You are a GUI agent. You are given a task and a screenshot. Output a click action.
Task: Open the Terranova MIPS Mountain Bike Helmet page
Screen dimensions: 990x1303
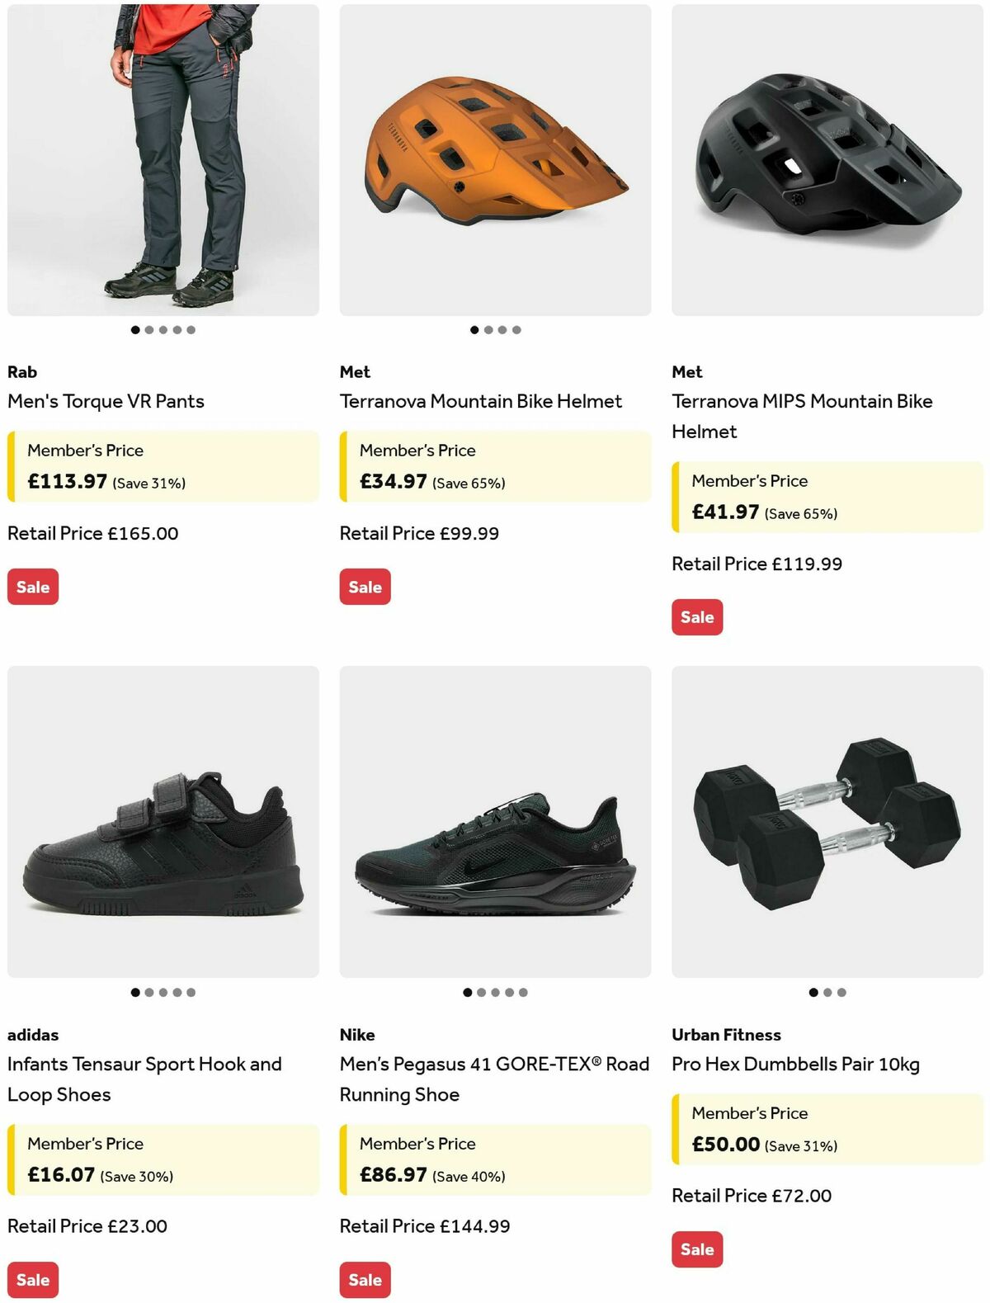(x=801, y=416)
